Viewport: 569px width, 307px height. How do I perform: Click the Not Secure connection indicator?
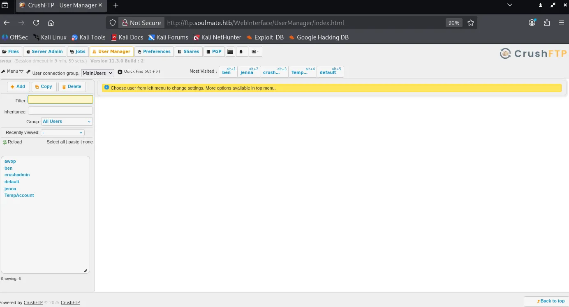point(141,23)
